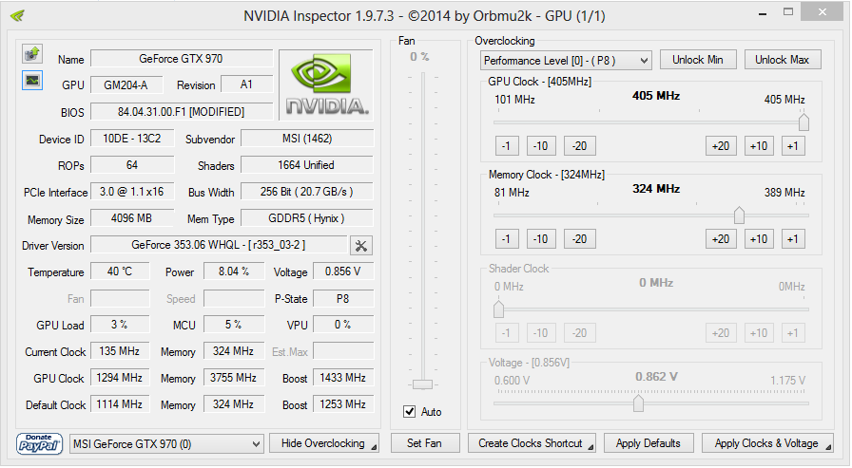The height and width of the screenshot is (468, 852).
Task: Open the MSI GeForce GTX 970 GPU selector
Action: pyautogui.click(x=166, y=444)
